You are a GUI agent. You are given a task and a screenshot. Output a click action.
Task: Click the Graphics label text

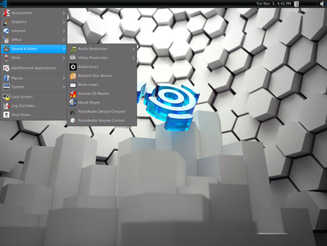[x=19, y=22]
